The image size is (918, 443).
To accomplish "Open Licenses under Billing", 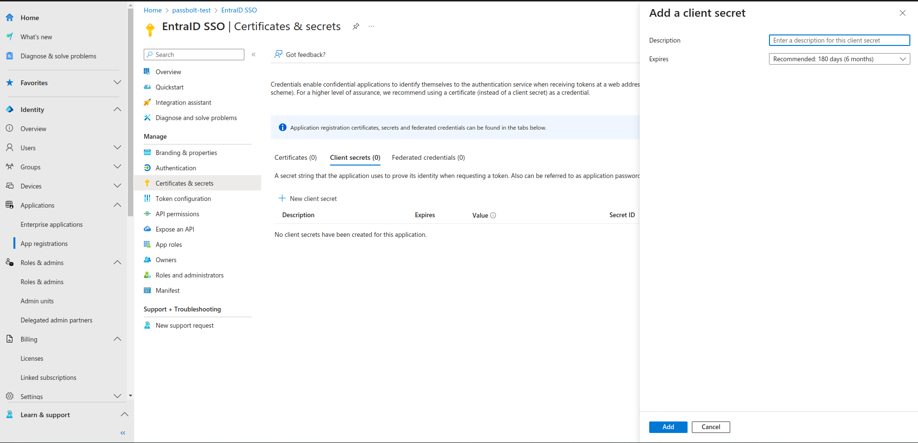I will click(x=32, y=358).
